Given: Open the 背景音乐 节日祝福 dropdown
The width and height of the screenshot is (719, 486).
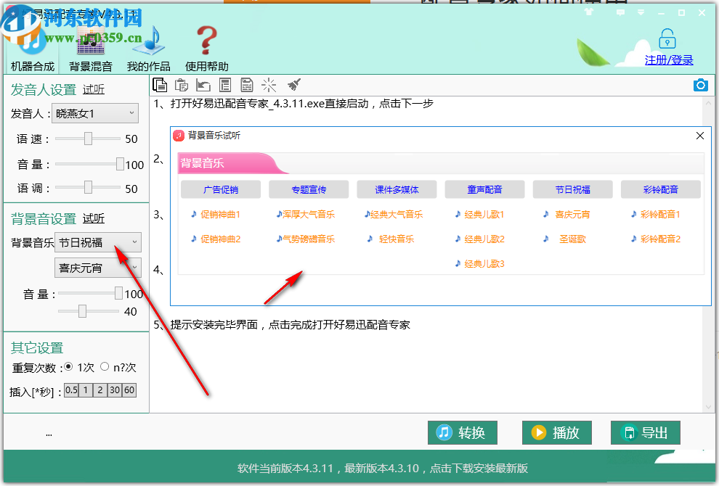Looking at the screenshot, I should click(97, 242).
